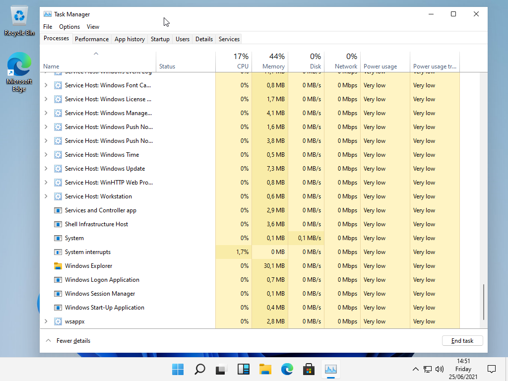Click the volume speaker tray icon
Screen dimensions: 508x381
tap(439, 369)
